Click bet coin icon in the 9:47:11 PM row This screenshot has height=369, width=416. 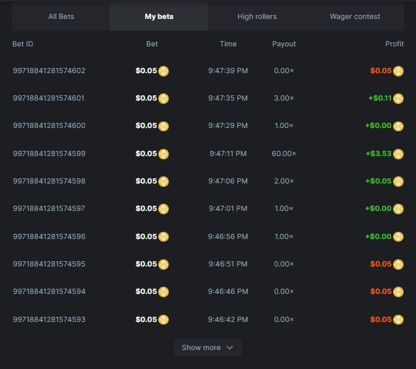click(164, 154)
